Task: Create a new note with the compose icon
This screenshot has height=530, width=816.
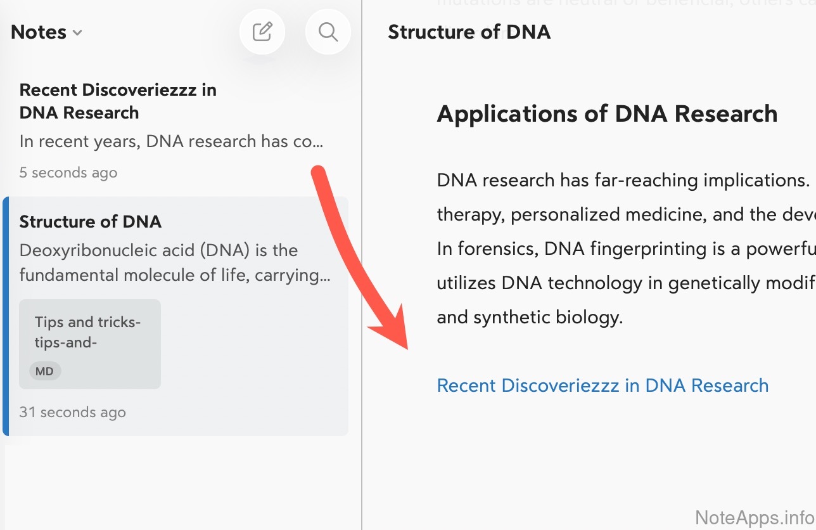Action: [x=262, y=32]
